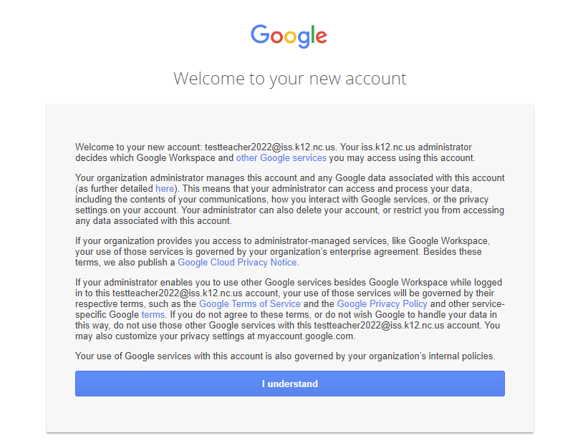
Task: Click the myaccount.google.com text
Action: [306, 336]
